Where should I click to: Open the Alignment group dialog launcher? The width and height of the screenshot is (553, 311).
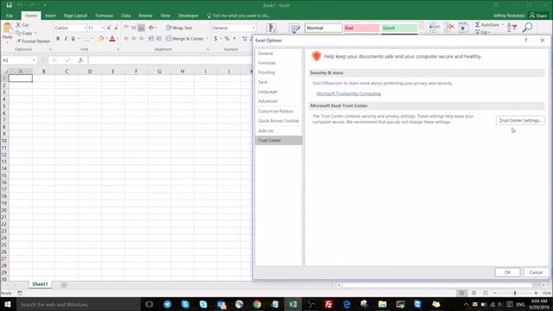[207, 49]
